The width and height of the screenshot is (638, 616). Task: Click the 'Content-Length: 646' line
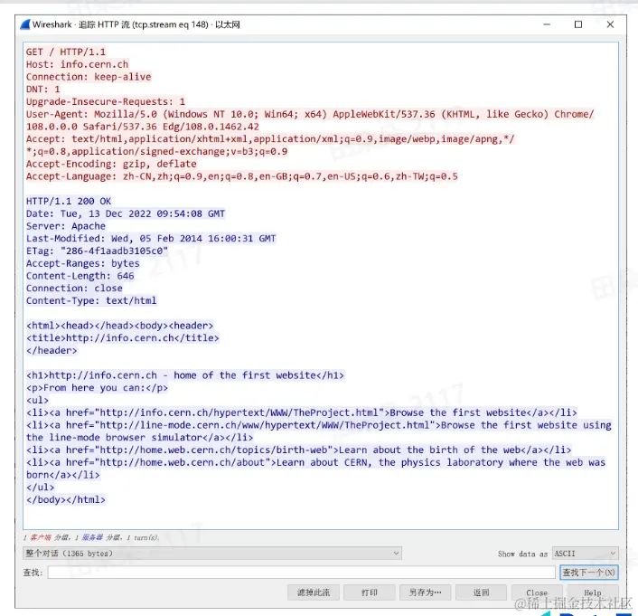(80, 276)
